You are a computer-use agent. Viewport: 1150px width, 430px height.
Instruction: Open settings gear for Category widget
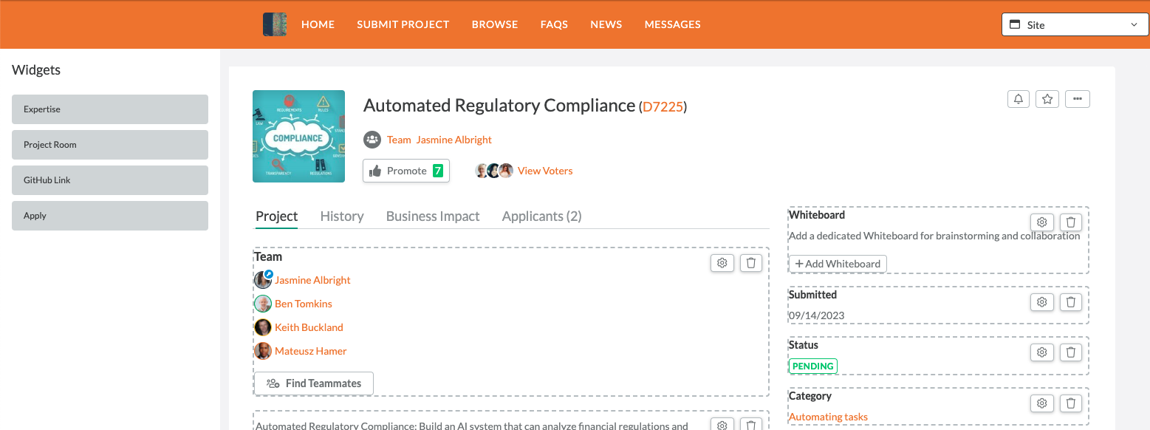coord(1042,403)
